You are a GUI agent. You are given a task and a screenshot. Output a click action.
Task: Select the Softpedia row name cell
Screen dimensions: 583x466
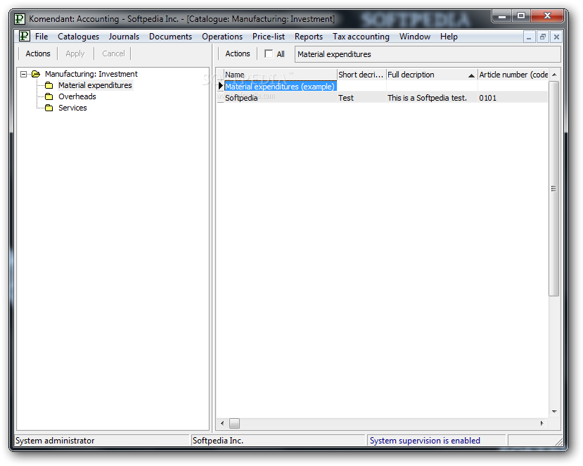point(281,98)
